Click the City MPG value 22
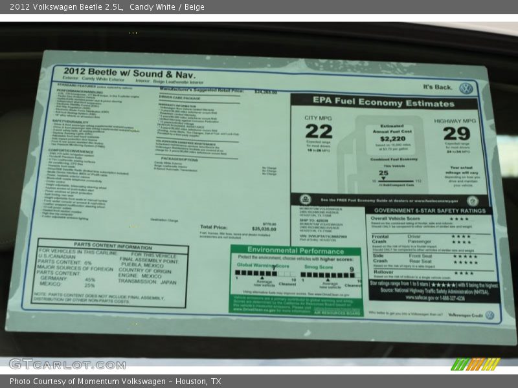The height and width of the screenshot is (388, 518). pyautogui.click(x=319, y=132)
